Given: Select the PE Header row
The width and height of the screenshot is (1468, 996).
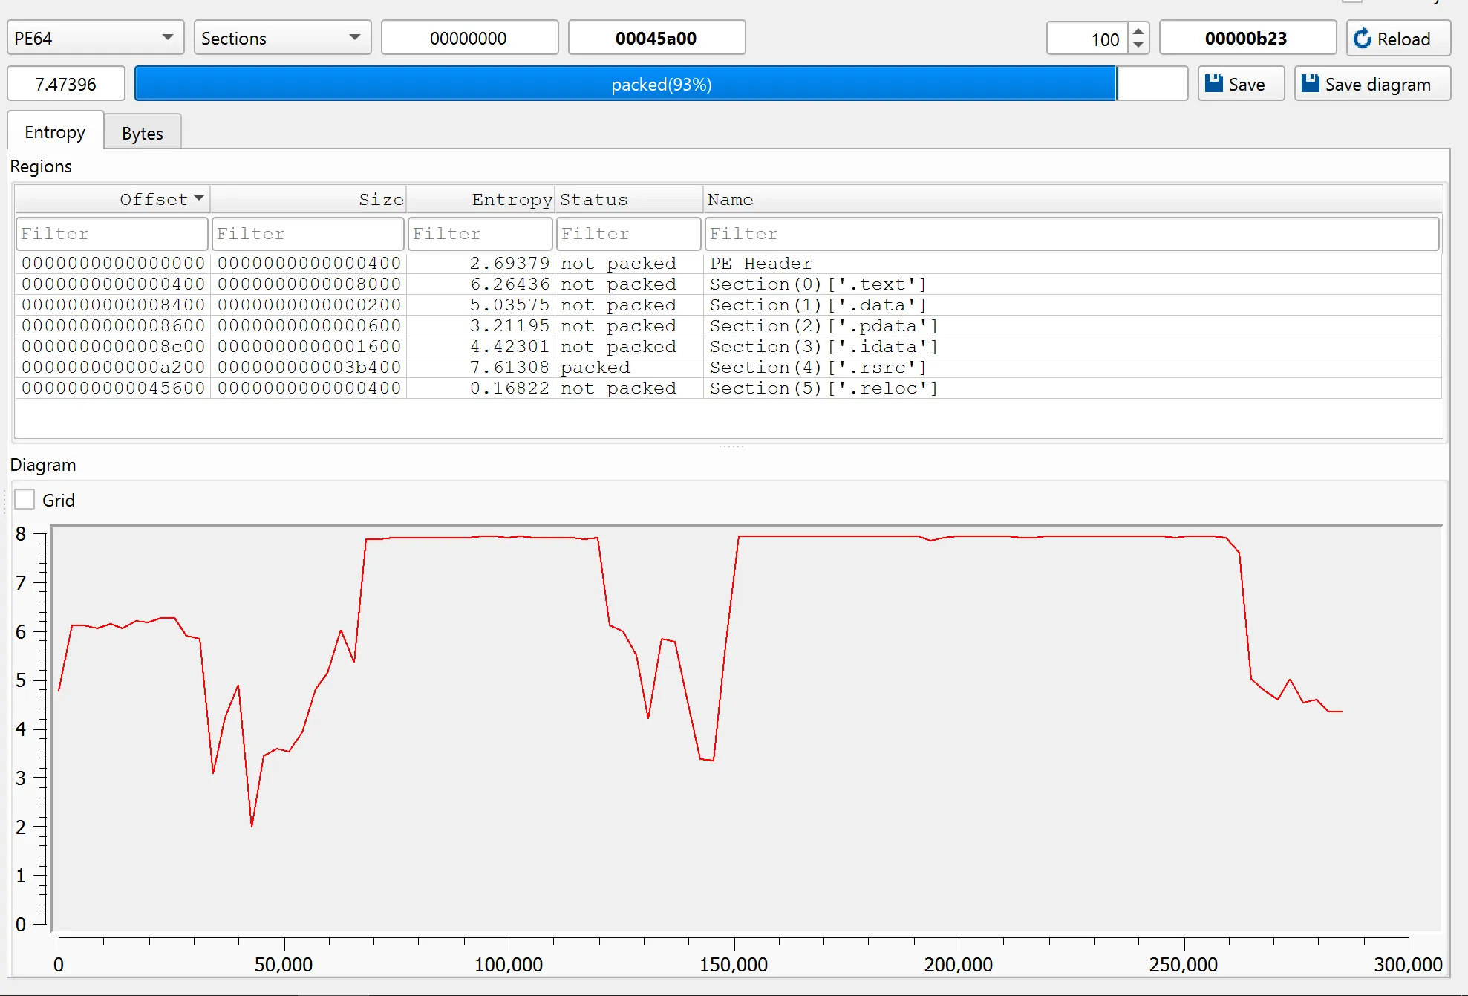Looking at the screenshot, I should point(761,263).
